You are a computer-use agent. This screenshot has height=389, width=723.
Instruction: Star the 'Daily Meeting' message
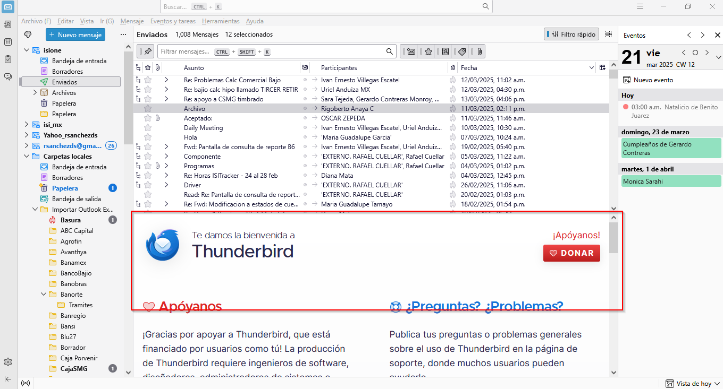coord(148,128)
